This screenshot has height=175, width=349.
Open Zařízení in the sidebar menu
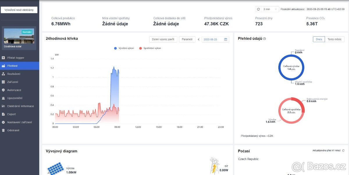[x=13, y=82]
